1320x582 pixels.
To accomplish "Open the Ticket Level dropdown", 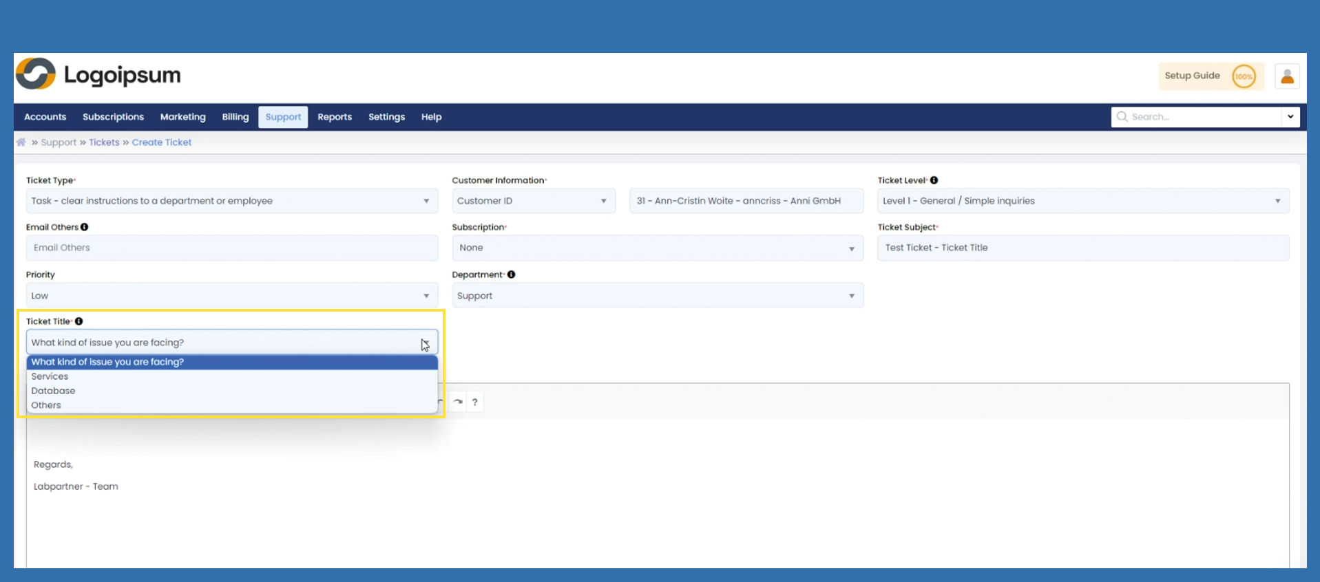I will click(1082, 201).
